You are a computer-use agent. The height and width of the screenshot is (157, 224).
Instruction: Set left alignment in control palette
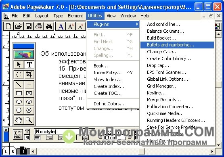(38, 138)
